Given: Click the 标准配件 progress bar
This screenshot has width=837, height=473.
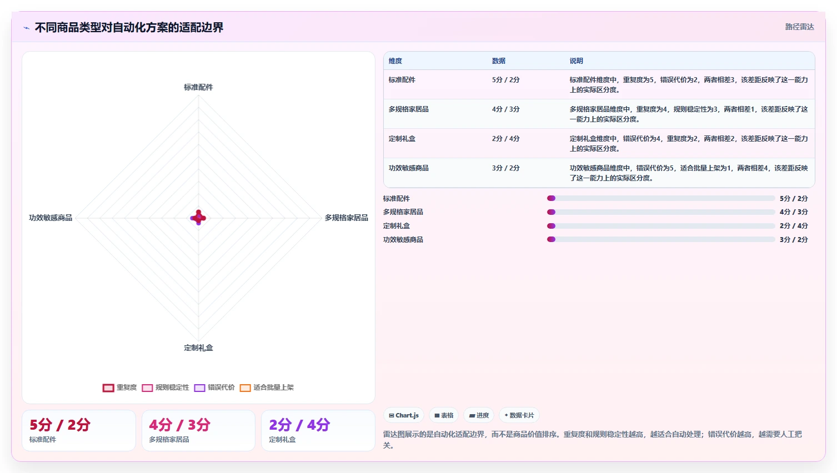Looking at the screenshot, I should coord(661,198).
